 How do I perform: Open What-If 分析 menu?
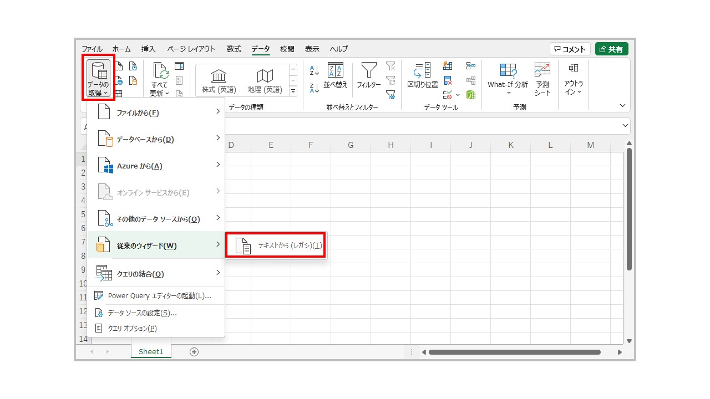click(508, 79)
